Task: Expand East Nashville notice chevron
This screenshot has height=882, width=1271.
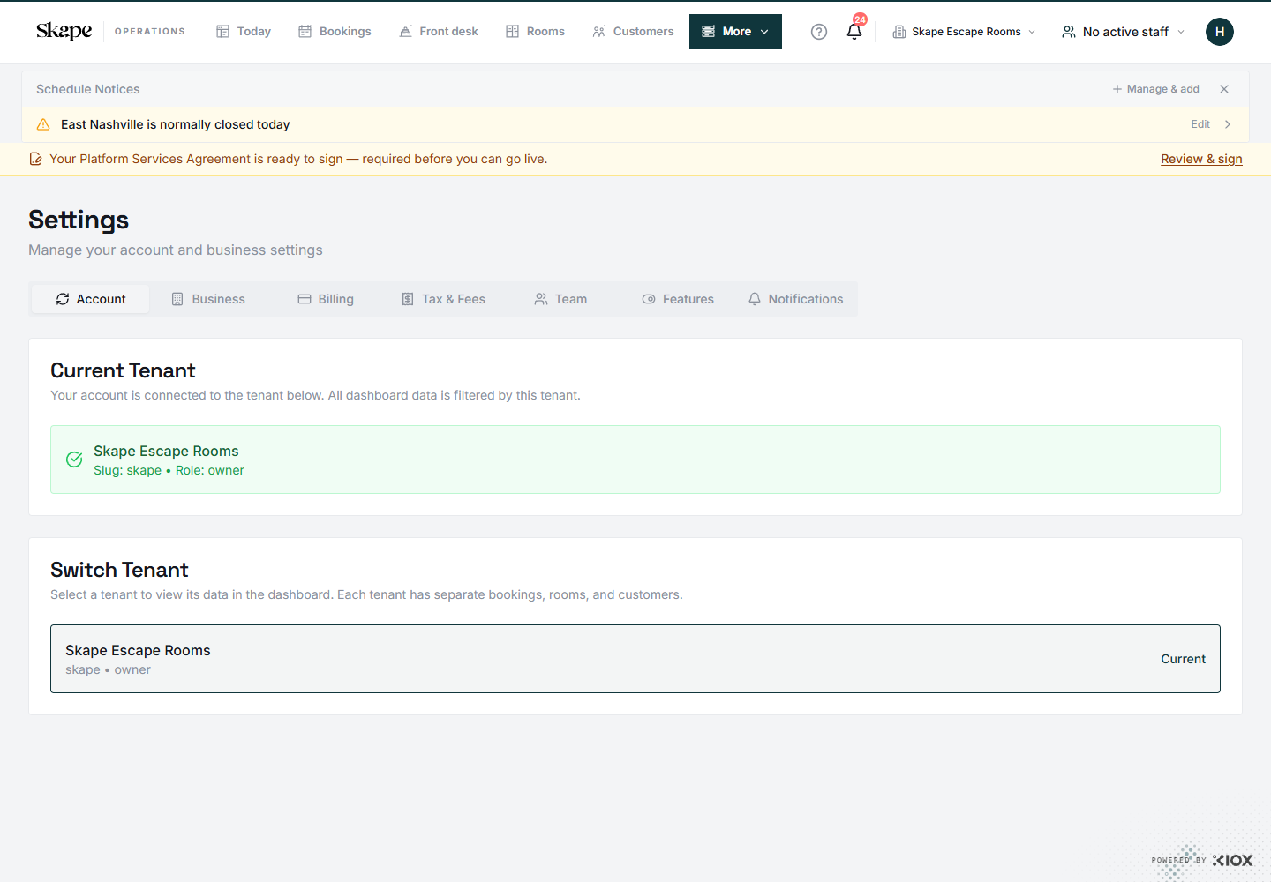Action: point(1228,124)
